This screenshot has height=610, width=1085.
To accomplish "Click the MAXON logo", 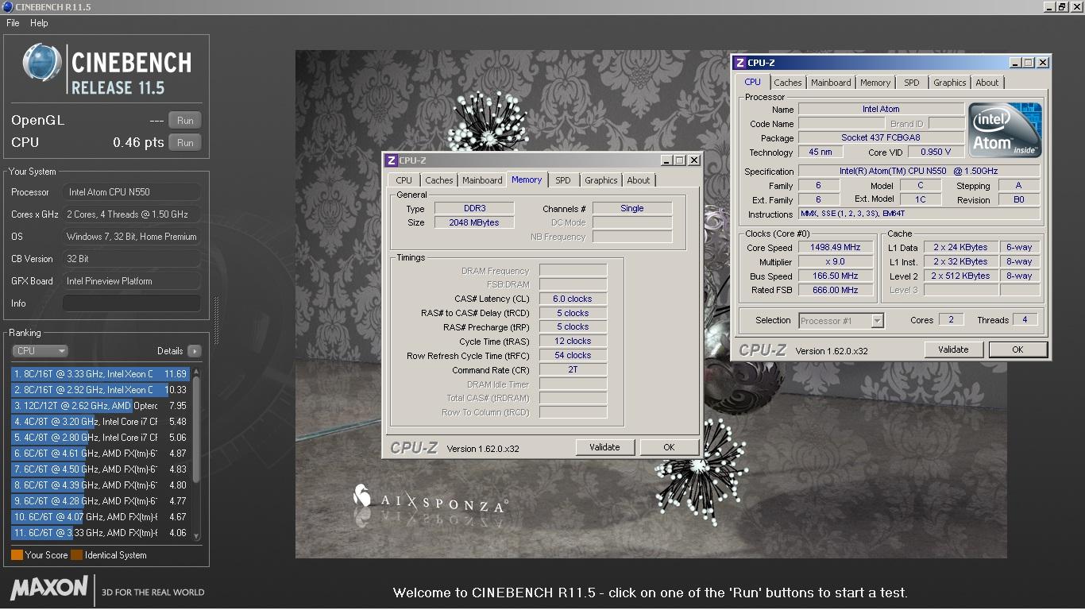I will (49, 589).
